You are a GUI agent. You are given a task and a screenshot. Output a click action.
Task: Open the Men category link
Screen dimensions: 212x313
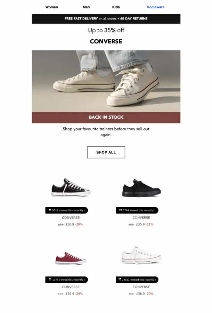point(86,7)
